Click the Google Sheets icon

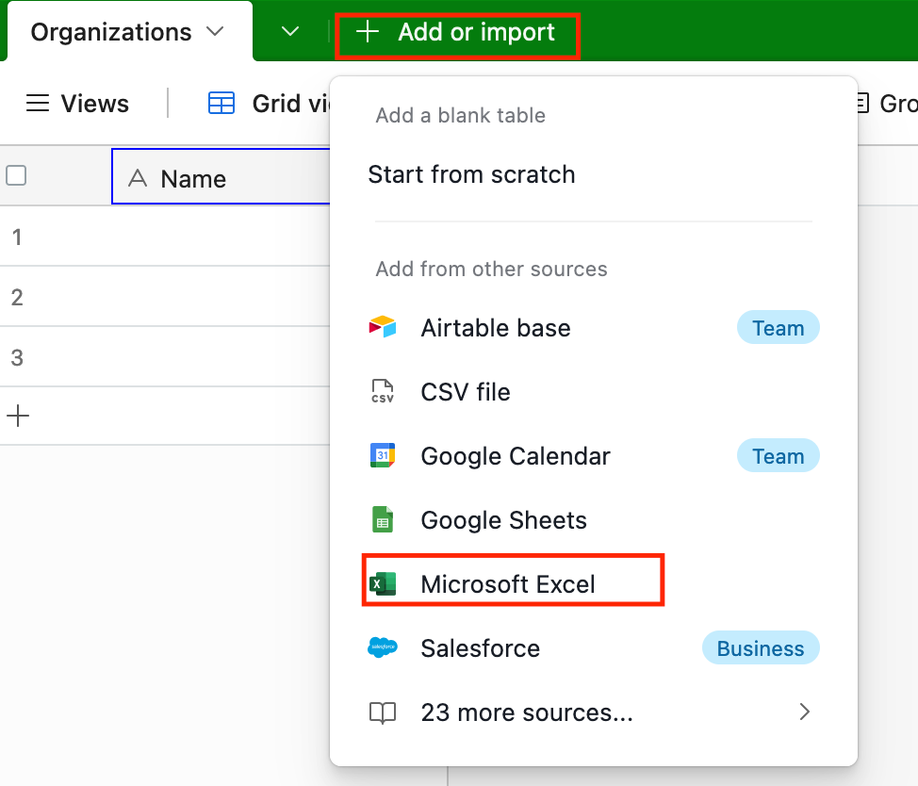383,519
